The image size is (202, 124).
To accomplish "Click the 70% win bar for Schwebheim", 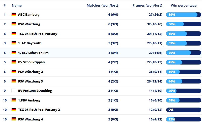I will [x=184, y=53].
